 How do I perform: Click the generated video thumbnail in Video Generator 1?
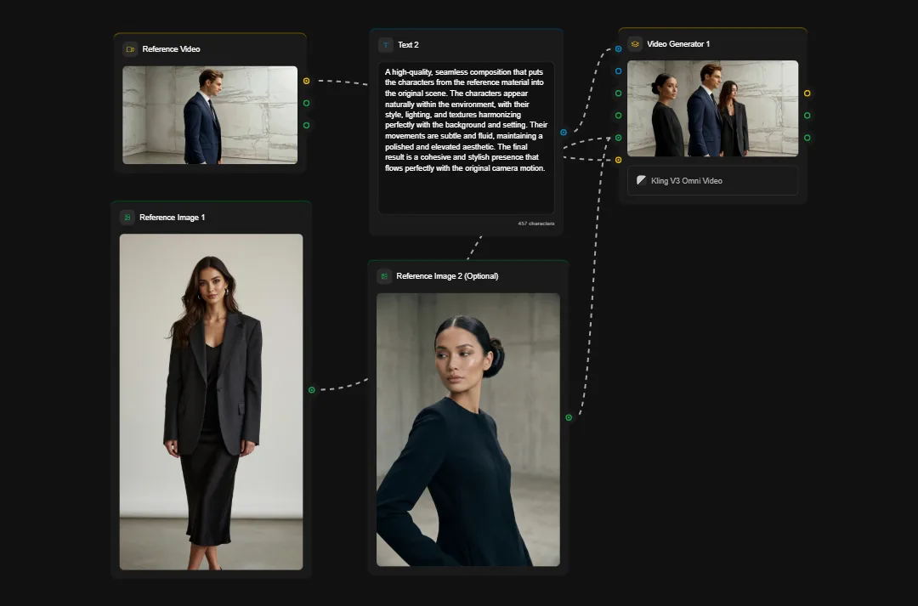[712, 108]
